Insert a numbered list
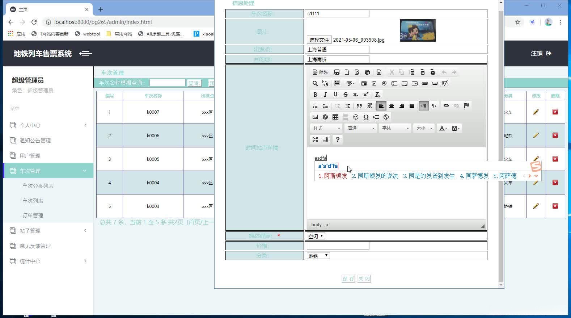This screenshot has width=571, height=318. pos(315,106)
